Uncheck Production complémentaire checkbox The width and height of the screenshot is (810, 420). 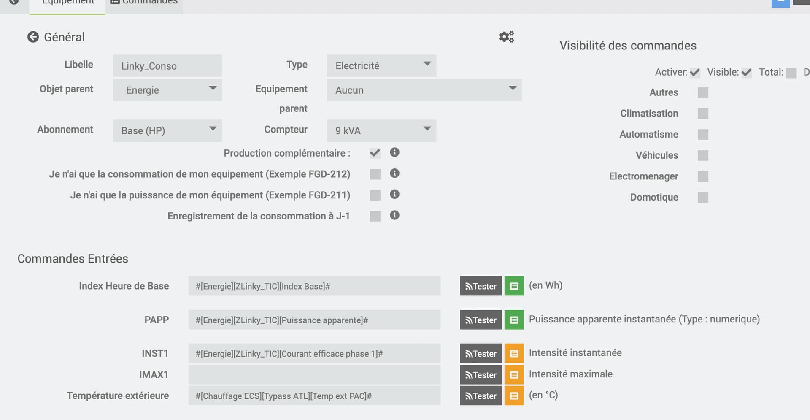point(375,153)
